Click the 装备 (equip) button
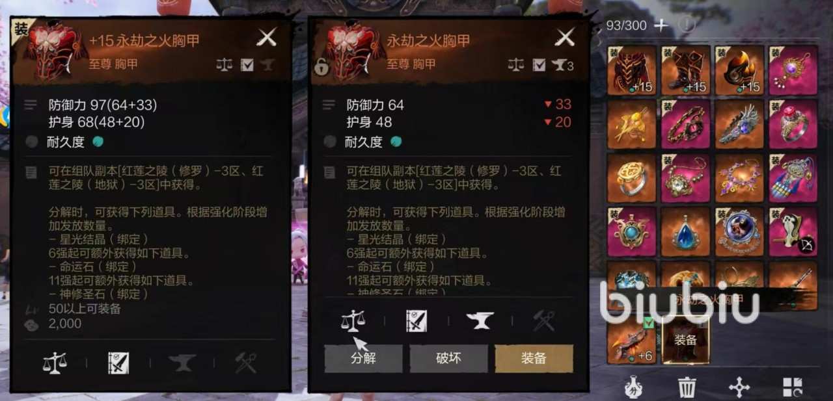833x401 pixels. 534,358
